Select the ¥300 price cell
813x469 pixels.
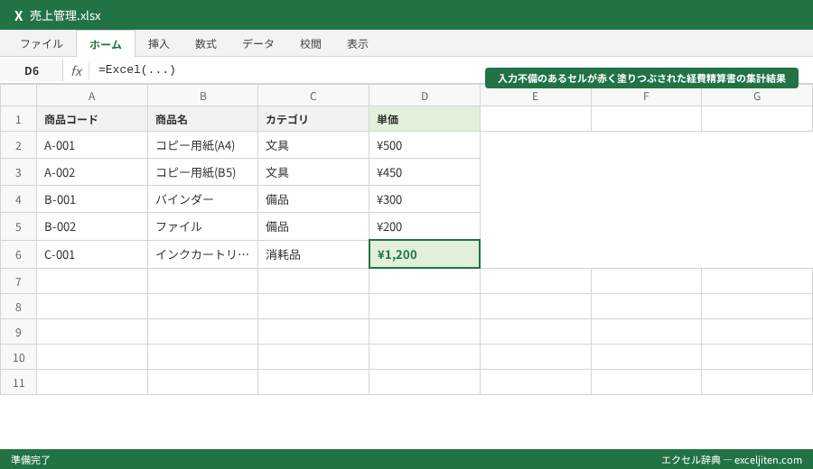[x=425, y=198]
